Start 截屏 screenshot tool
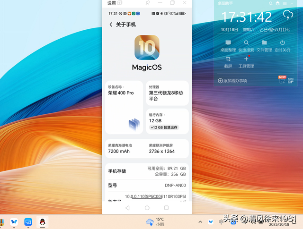The height and width of the screenshot is (229, 303). click(228, 62)
